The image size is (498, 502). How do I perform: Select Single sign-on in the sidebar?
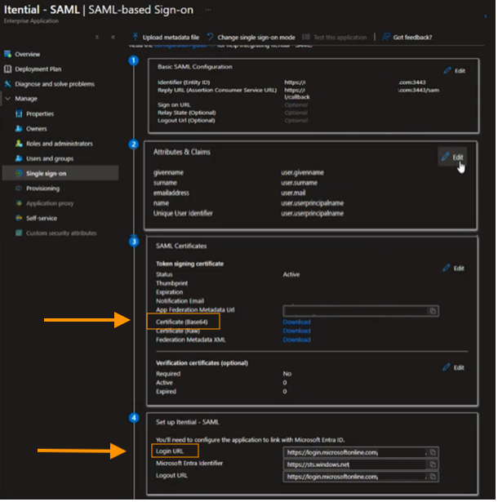click(48, 173)
